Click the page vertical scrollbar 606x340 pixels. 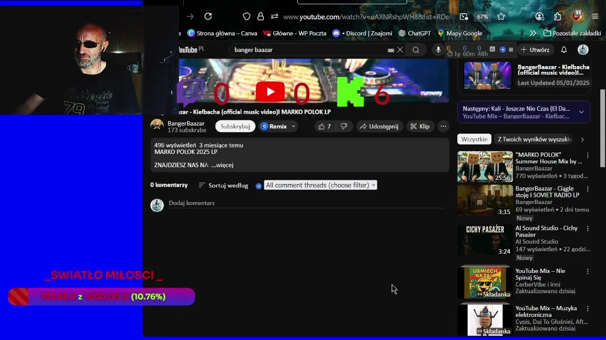click(603, 128)
